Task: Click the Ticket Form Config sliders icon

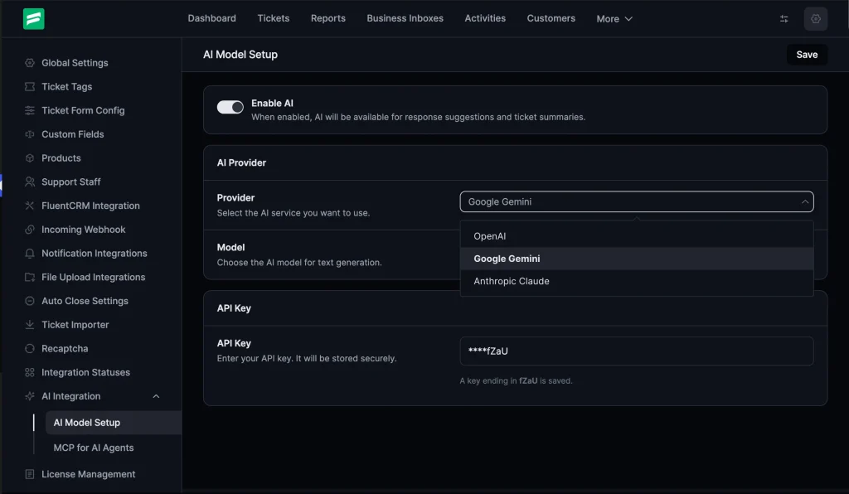Action: [30, 110]
